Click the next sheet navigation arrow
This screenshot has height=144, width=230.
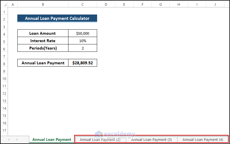[17, 139]
